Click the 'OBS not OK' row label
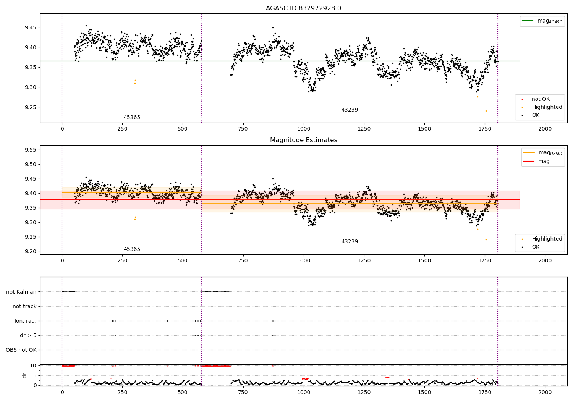This screenshot has width=573, height=401. pyautogui.click(x=21, y=350)
